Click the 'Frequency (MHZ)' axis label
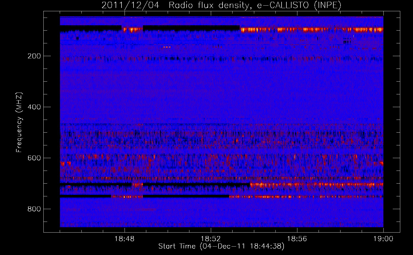 pyautogui.click(x=19, y=122)
